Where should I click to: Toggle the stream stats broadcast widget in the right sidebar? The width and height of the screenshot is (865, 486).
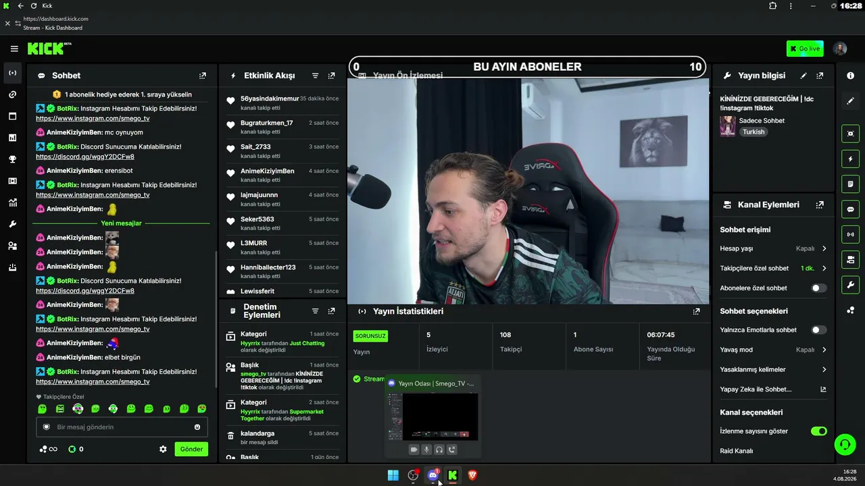coord(850,234)
